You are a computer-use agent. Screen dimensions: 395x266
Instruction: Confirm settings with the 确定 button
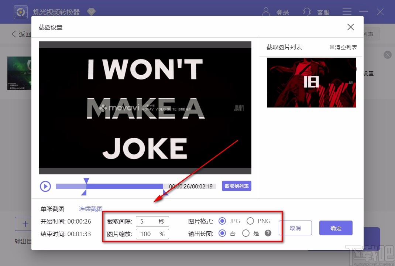[336, 228]
